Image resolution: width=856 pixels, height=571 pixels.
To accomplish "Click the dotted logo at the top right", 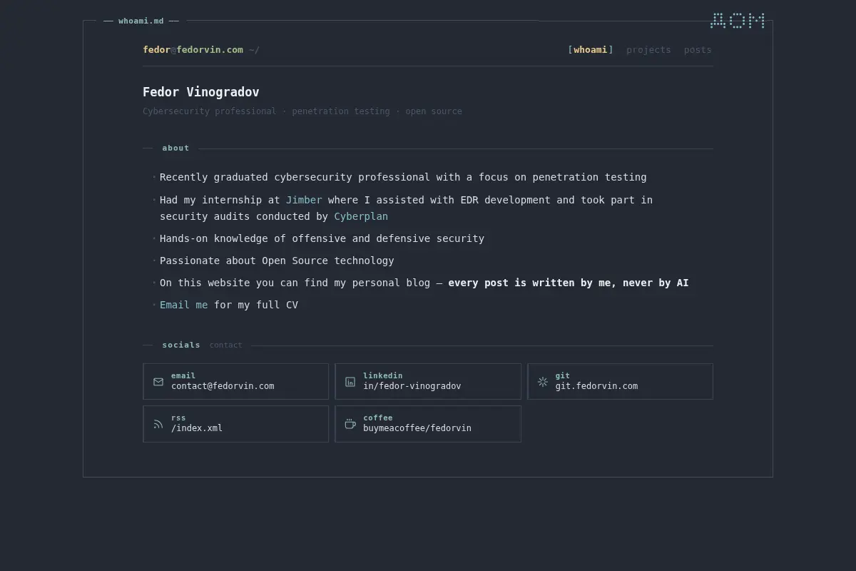I will (x=738, y=21).
